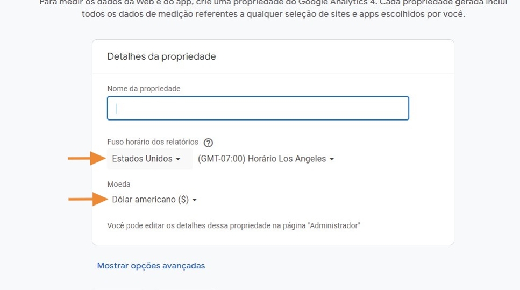Click the note mentioning the "Administrador" page
The width and height of the screenshot is (520, 290).
(234, 225)
